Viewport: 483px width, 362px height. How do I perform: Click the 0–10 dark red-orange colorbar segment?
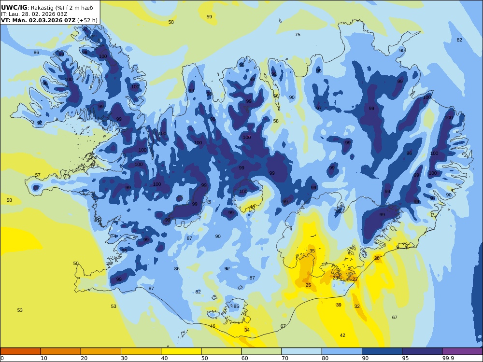click(20, 351)
